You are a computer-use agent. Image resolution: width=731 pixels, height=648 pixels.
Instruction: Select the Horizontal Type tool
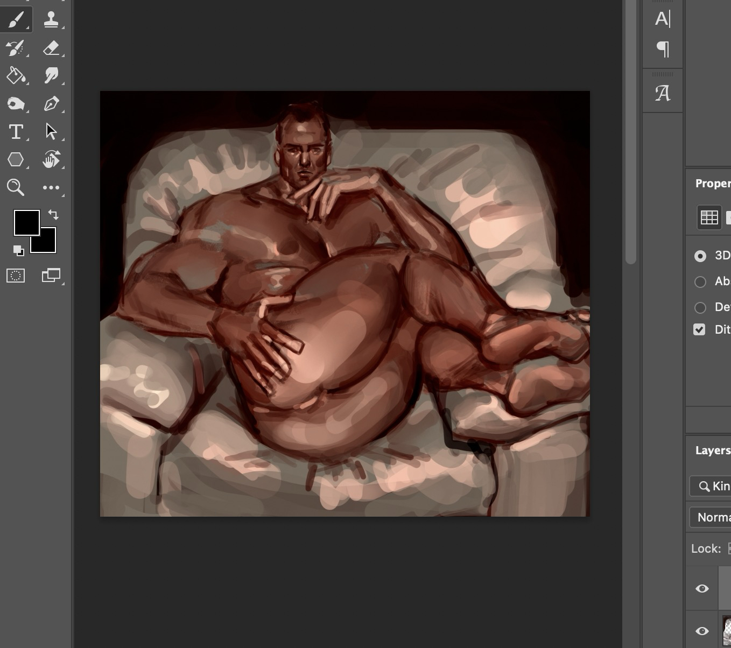16,132
